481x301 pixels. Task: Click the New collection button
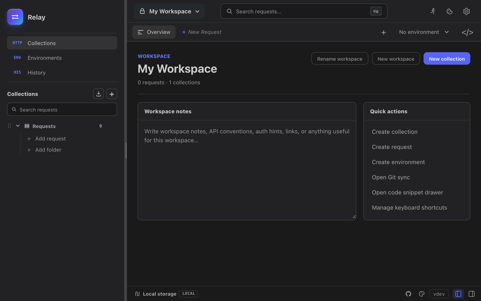click(447, 59)
